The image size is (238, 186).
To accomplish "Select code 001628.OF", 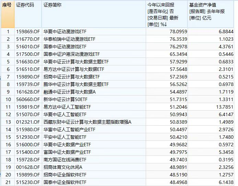I will [28, 167].
